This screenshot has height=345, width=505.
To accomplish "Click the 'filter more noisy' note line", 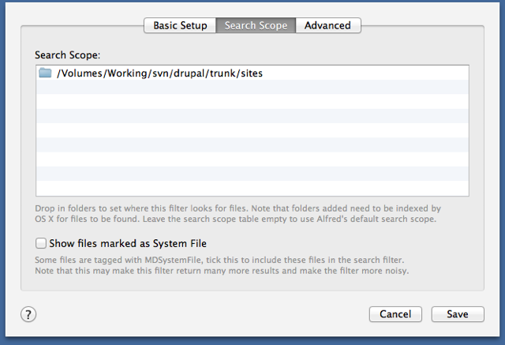I will [x=222, y=271].
